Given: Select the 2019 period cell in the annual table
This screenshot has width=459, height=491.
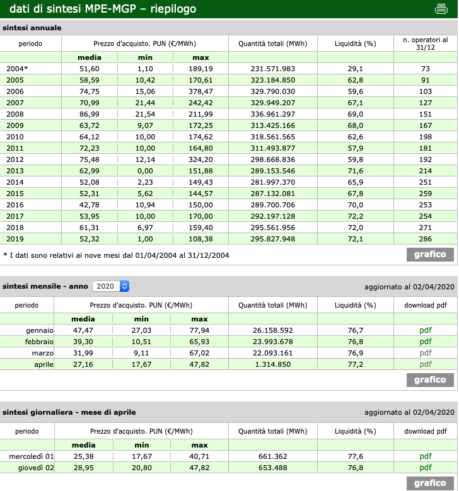Looking at the screenshot, I should [15, 239].
